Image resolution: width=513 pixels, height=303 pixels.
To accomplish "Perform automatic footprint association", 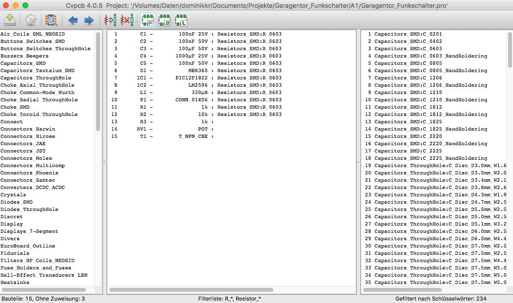I will [x=111, y=20].
